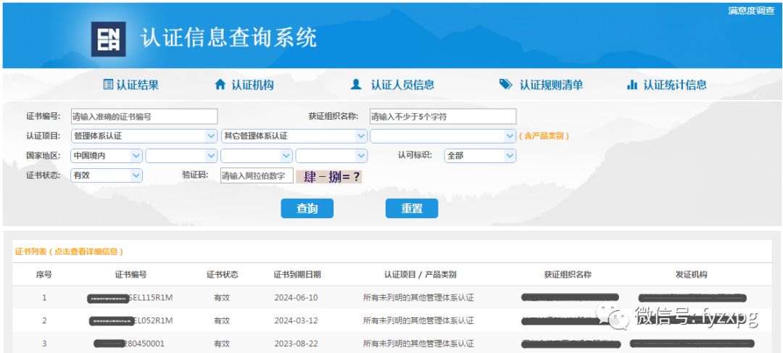Expand the empty product category dropdown

point(443,136)
